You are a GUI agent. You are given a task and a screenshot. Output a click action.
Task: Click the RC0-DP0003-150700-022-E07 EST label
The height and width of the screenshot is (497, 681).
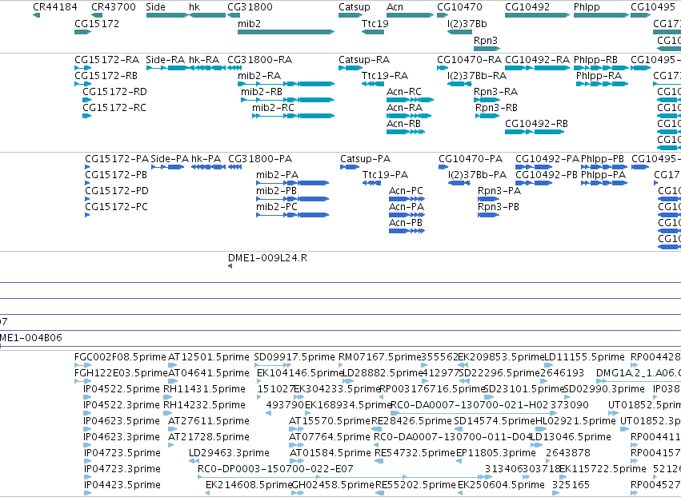(275, 469)
